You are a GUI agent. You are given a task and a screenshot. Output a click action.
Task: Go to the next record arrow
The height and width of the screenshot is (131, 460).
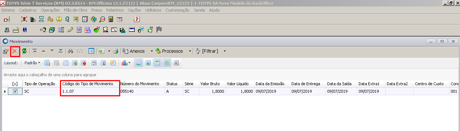[x=52, y=51]
